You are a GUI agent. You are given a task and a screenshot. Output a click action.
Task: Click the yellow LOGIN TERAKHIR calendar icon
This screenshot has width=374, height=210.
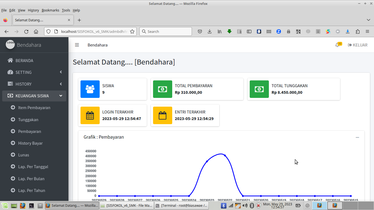click(90, 115)
